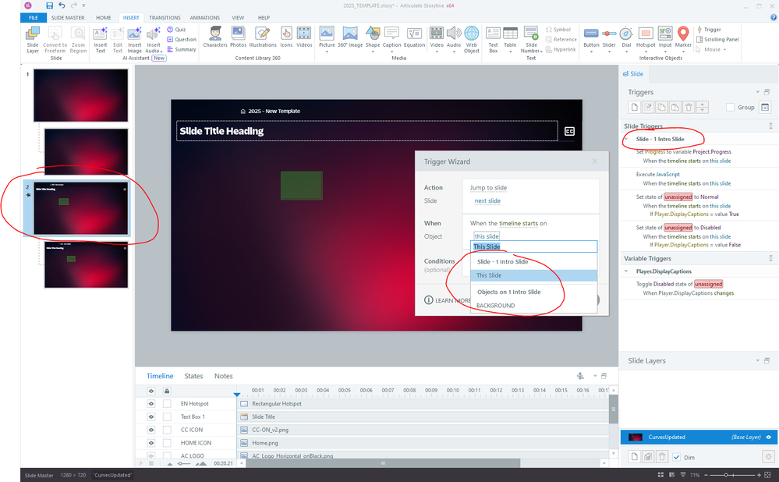Click the Undo arrow
The height and width of the screenshot is (482, 779).
[x=62, y=5]
